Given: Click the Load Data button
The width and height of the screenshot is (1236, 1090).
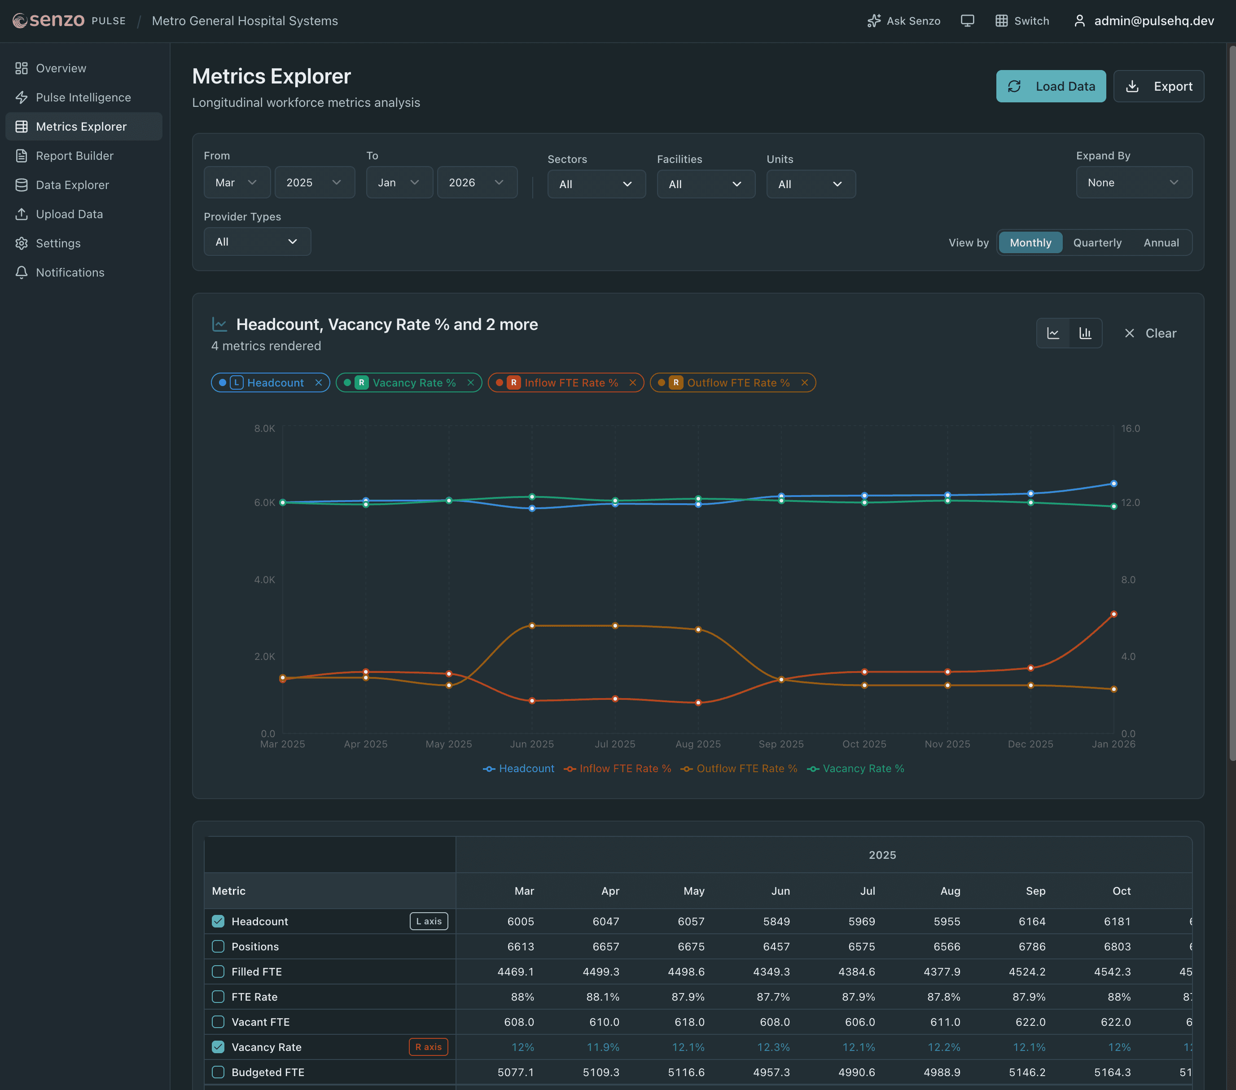Looking at the screenshot, I should pos(1050,86).
